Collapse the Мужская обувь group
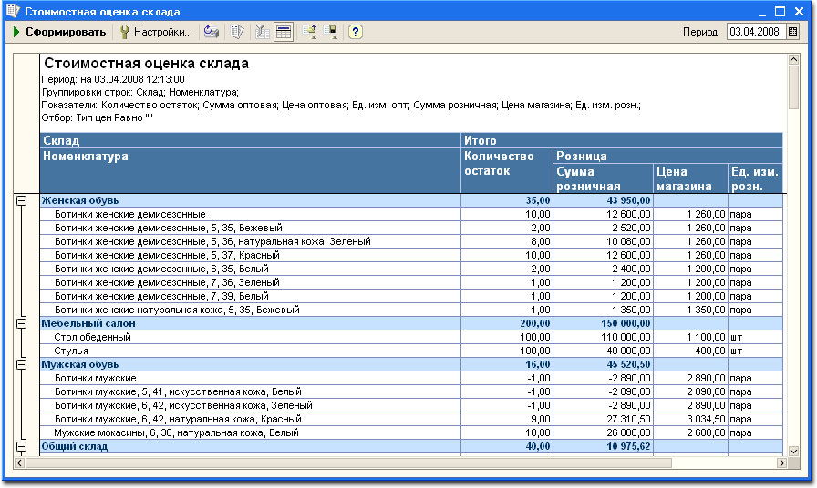Image resolution: width=817 pixels, height=488 pixels. [21, 364]
